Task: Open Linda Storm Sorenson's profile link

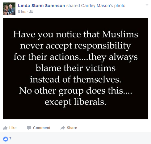Action: [41, 6]
